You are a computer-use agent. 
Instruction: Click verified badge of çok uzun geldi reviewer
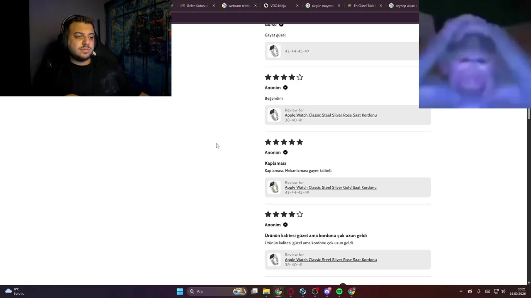point(285,225)
